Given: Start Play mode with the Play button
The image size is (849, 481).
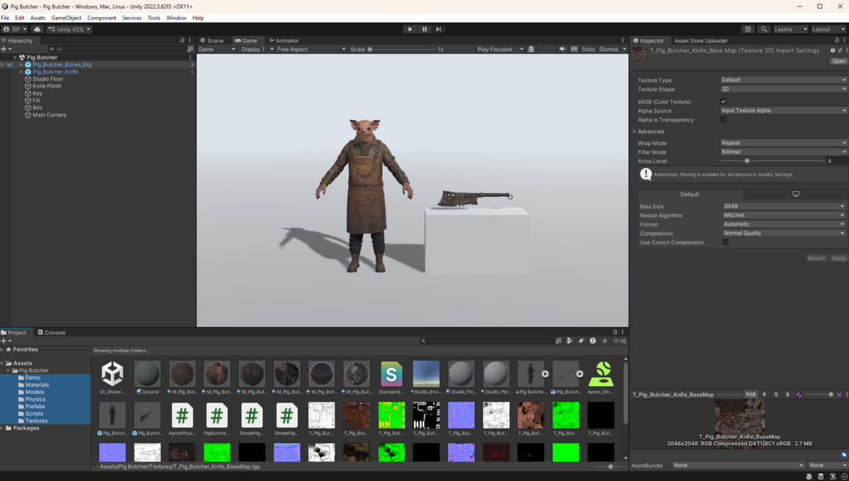Looking at the screenshot, I should point(410,29).
